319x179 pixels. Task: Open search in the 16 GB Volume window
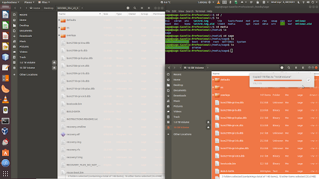[x=289, y=68]
